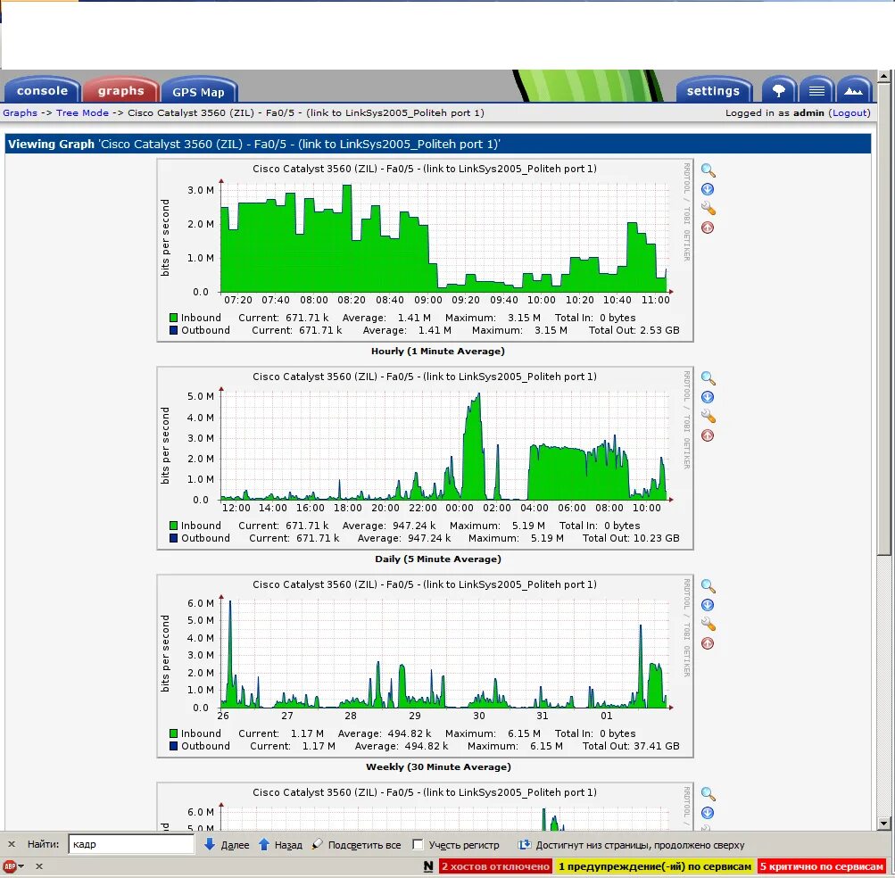
Task: Close the add-on bar with its X
Action: pos(39,866)
